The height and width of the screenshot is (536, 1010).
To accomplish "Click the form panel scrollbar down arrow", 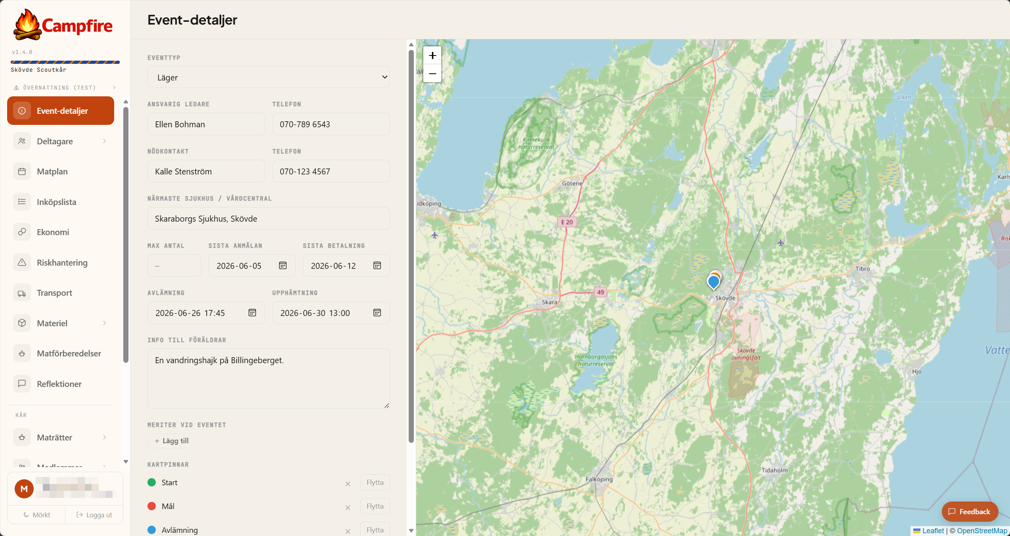I will (x=411, y=531).
